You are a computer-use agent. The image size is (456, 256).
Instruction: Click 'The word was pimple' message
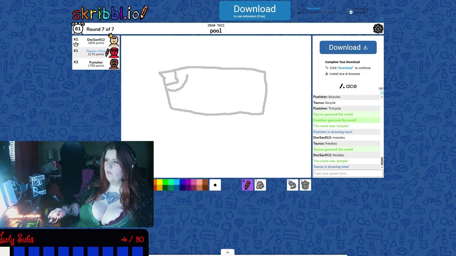coord(331,161)
